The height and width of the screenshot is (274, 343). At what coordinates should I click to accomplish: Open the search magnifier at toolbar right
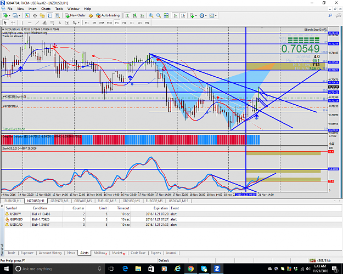pyautogui.click(x=330, y=15)
